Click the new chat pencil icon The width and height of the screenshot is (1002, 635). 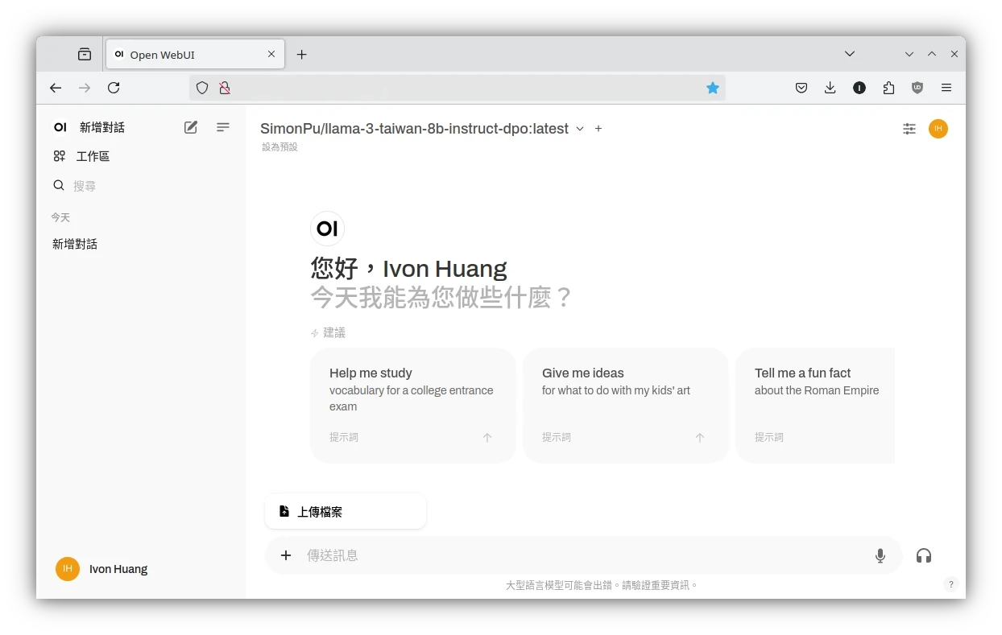coord(191,127)
